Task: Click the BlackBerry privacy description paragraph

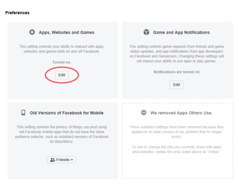Action: pos(62,134)
